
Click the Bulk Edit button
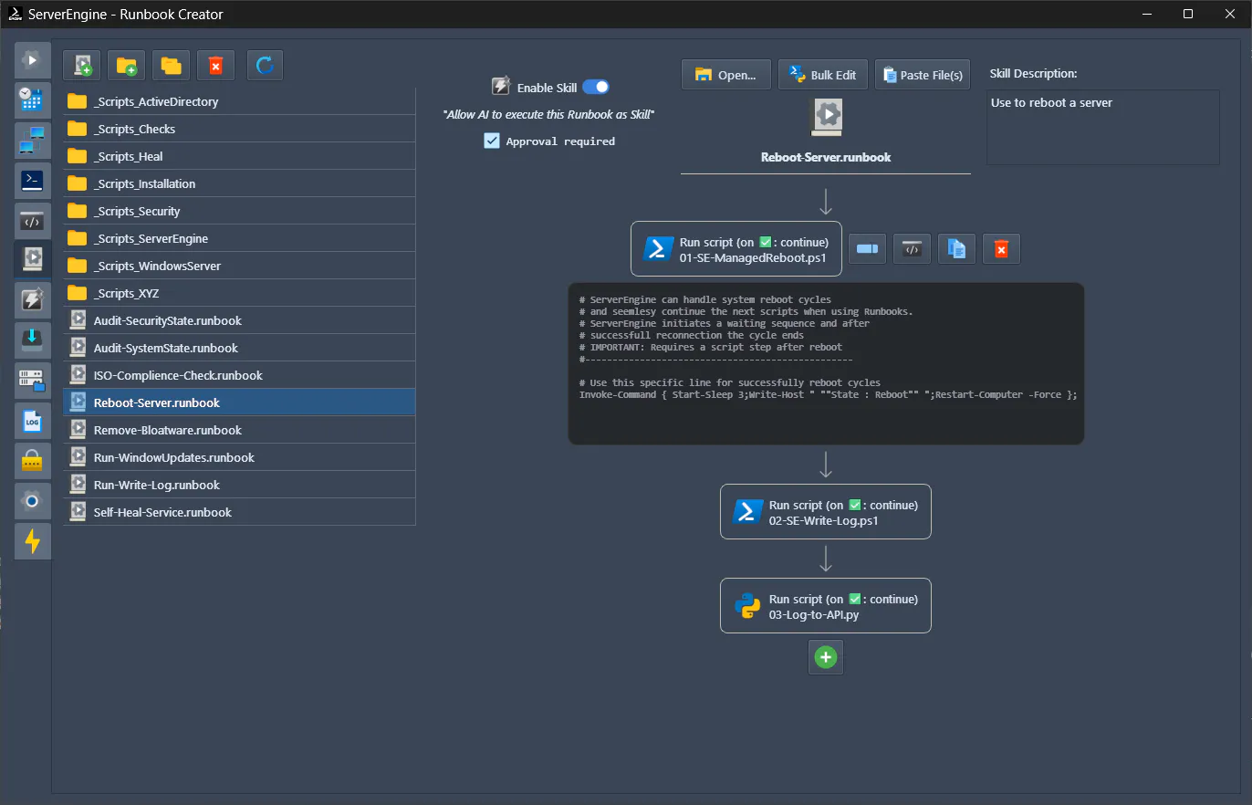[x=822, y=74]
